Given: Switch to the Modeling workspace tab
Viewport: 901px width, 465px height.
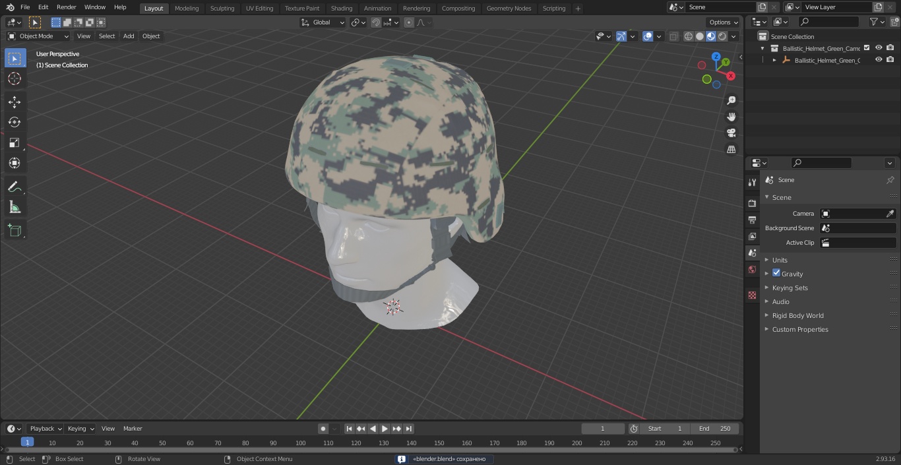Looking at the screenshot, I should (187, 8).
